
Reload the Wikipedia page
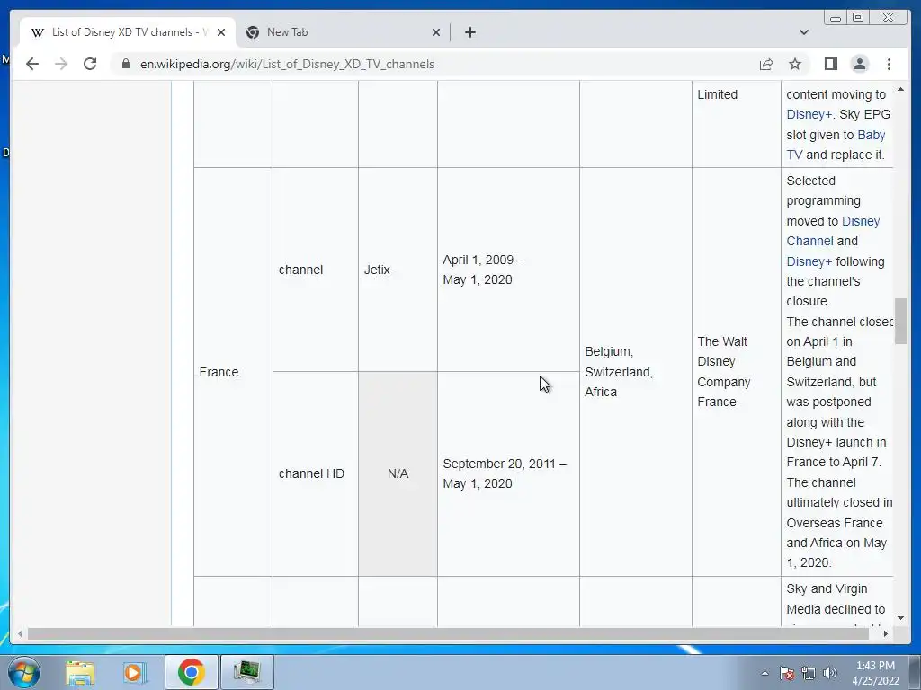click(90, 64)
